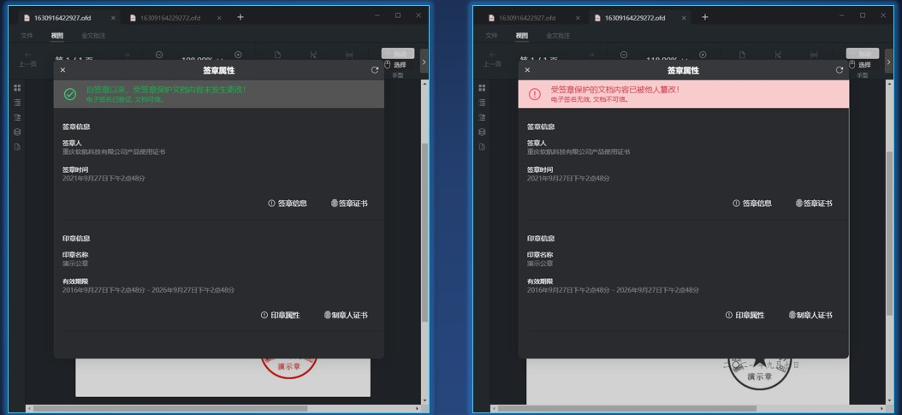Screen dimensions: 902x415
Task: Click gray 演示章 seal in right window document
Action: (x=759, y=374)
